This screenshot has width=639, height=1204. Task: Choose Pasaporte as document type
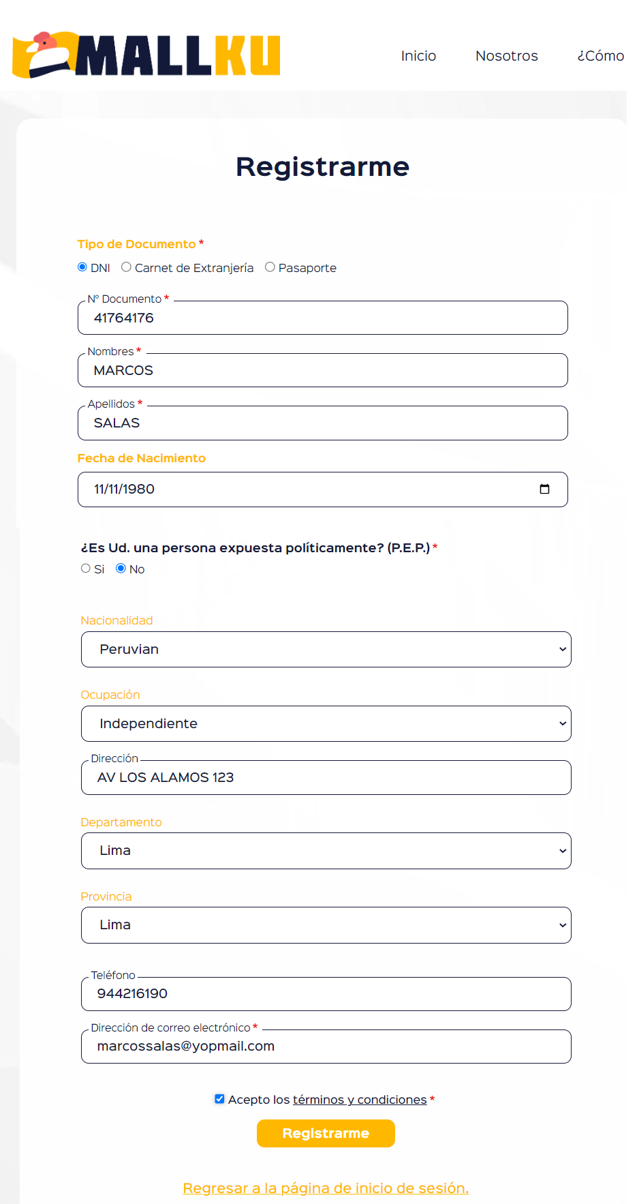(270, 267)
